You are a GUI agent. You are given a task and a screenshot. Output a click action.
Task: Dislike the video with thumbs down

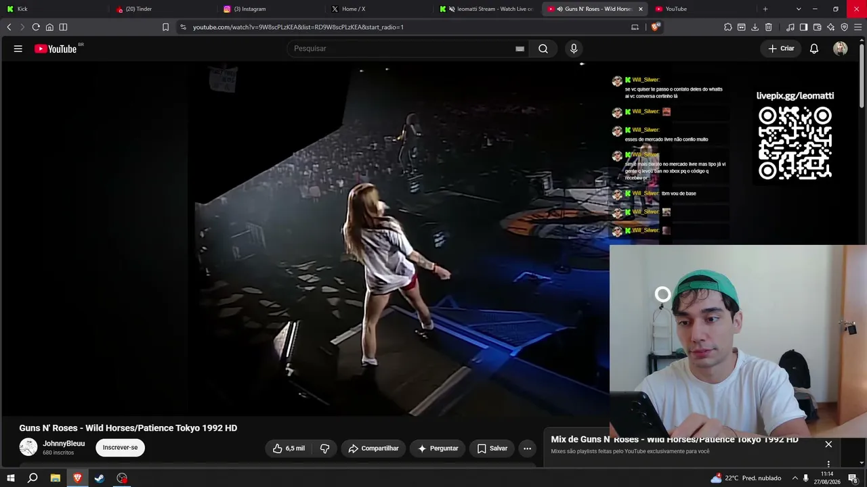click(324, 448)
